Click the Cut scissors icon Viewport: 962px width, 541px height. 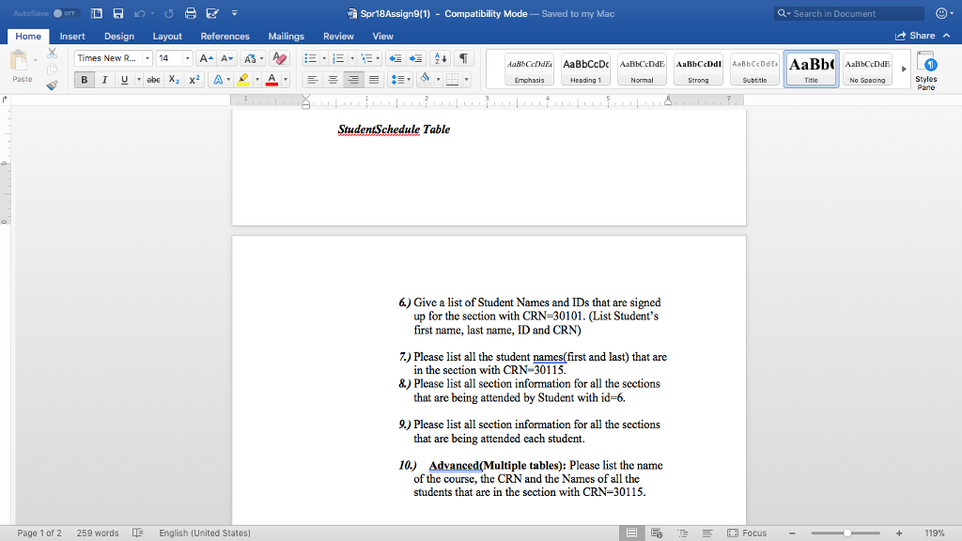point(53,54)
